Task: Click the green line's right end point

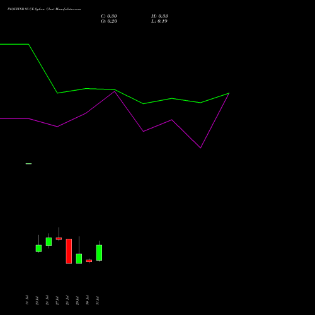Action: click(229, 93)
